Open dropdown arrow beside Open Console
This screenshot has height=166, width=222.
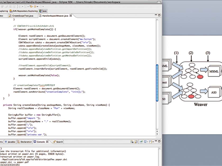click(x=153, y=142)
